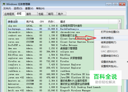The image size is (128, 92).
Task: Select the knbcenter... process row
Action: tap(48, 84)
